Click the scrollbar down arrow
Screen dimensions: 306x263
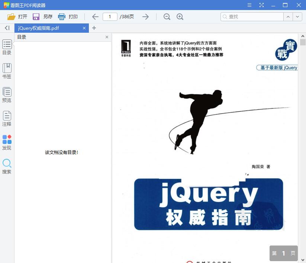coord(303,260)
